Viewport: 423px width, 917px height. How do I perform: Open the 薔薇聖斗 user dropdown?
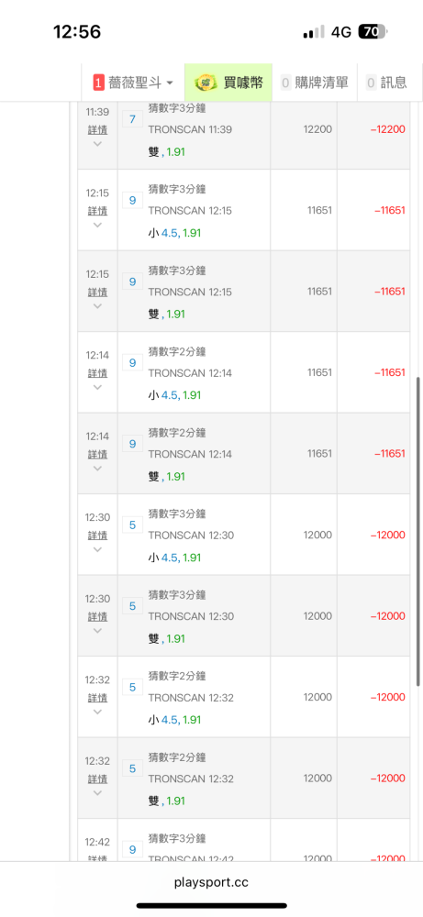[133, 83]
